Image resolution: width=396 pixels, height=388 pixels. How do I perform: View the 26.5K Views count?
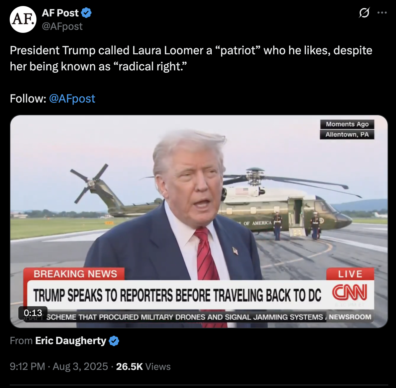pos(143,367)
